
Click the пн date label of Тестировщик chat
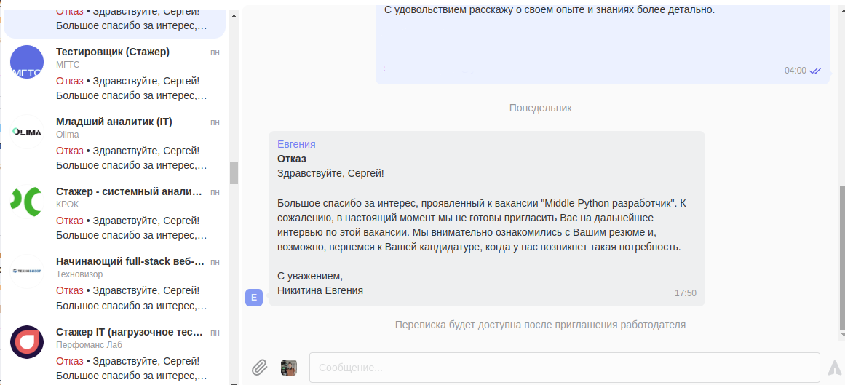215,53
